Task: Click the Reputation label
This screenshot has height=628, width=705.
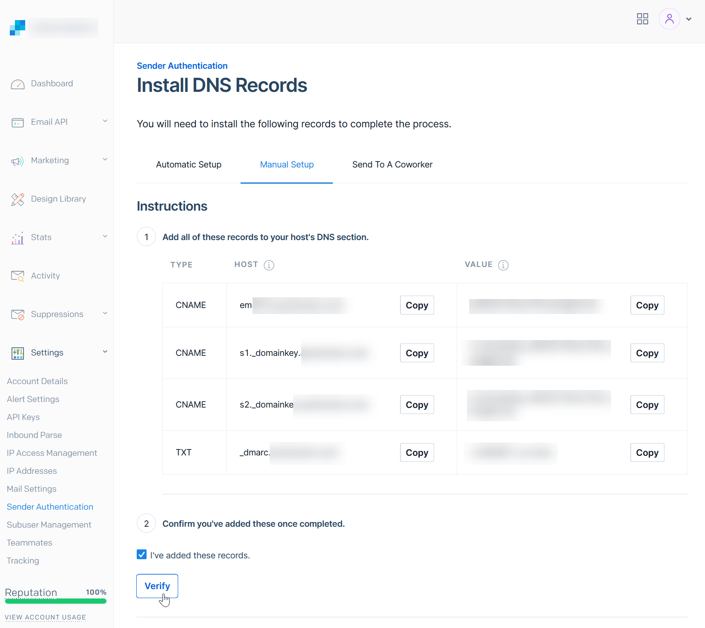Action: tap(31, 593)
